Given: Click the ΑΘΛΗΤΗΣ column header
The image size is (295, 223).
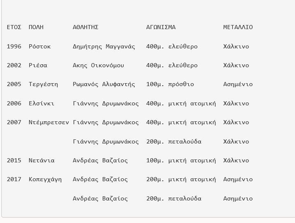Looking at the screenshot, I should click(85, 27).
